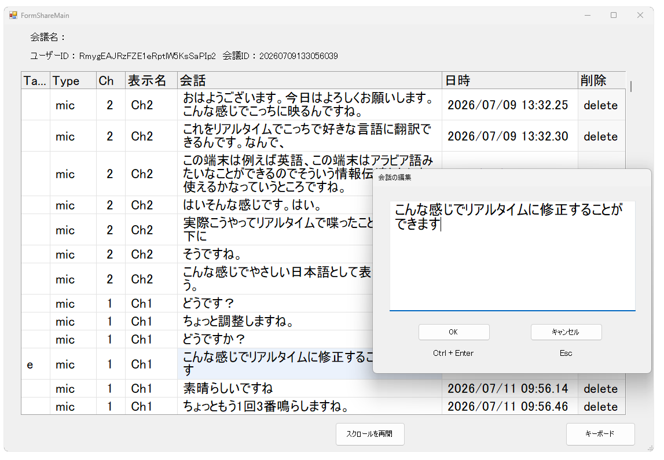Select the ちょっともう1回3番 conversation cell

[310, 406]
